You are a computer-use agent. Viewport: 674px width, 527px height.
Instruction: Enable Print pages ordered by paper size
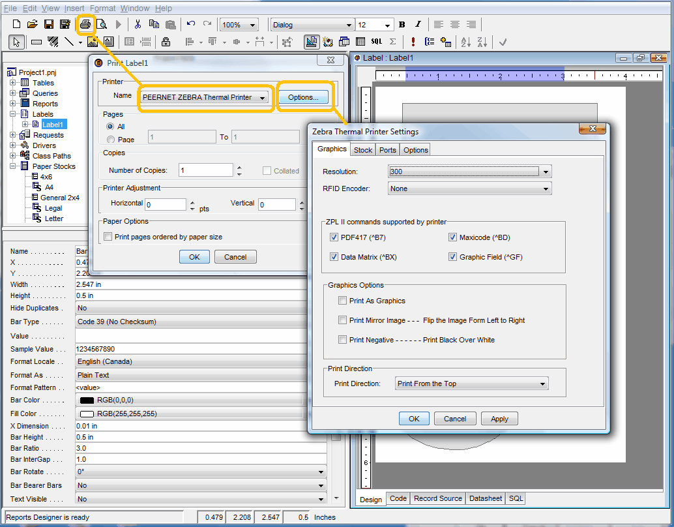click(108, 237)
